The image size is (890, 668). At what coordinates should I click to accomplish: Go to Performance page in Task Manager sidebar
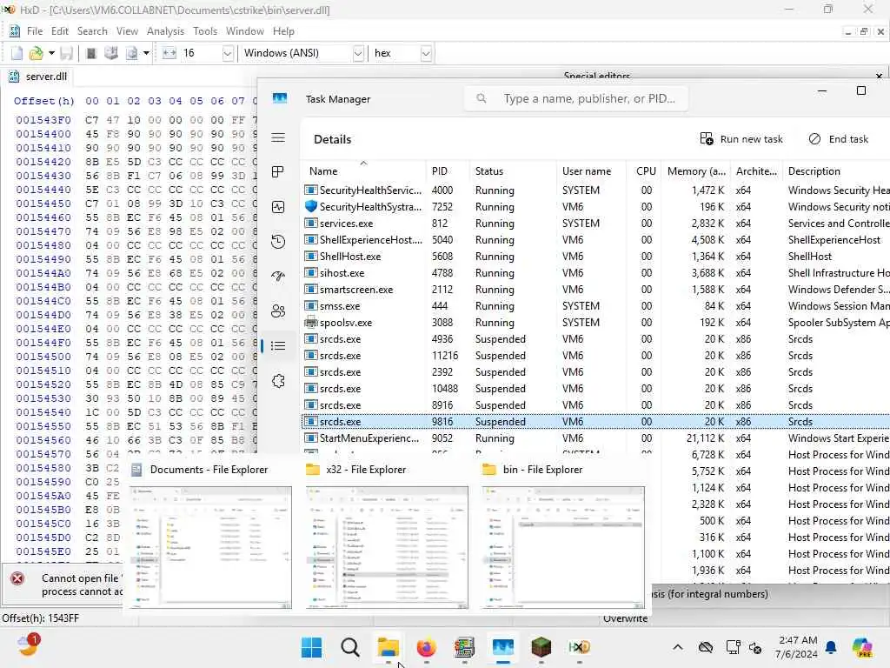[278, 207]
